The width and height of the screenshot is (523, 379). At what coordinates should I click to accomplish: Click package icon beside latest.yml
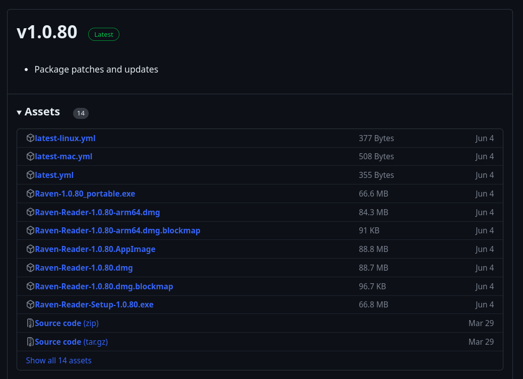(x=30, y=175)
